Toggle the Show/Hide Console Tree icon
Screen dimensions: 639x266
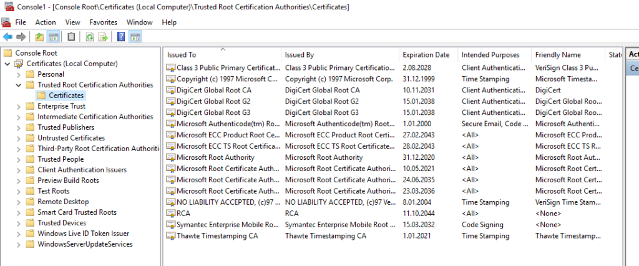[54, 37]
